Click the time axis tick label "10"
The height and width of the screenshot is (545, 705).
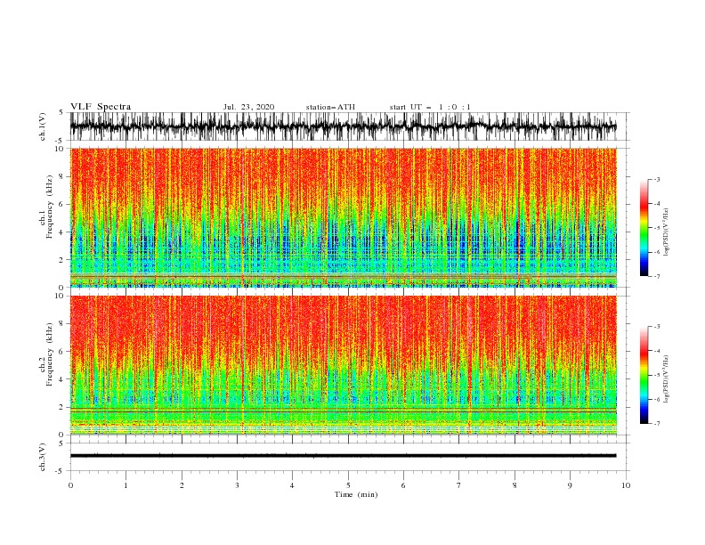[626, 485]
